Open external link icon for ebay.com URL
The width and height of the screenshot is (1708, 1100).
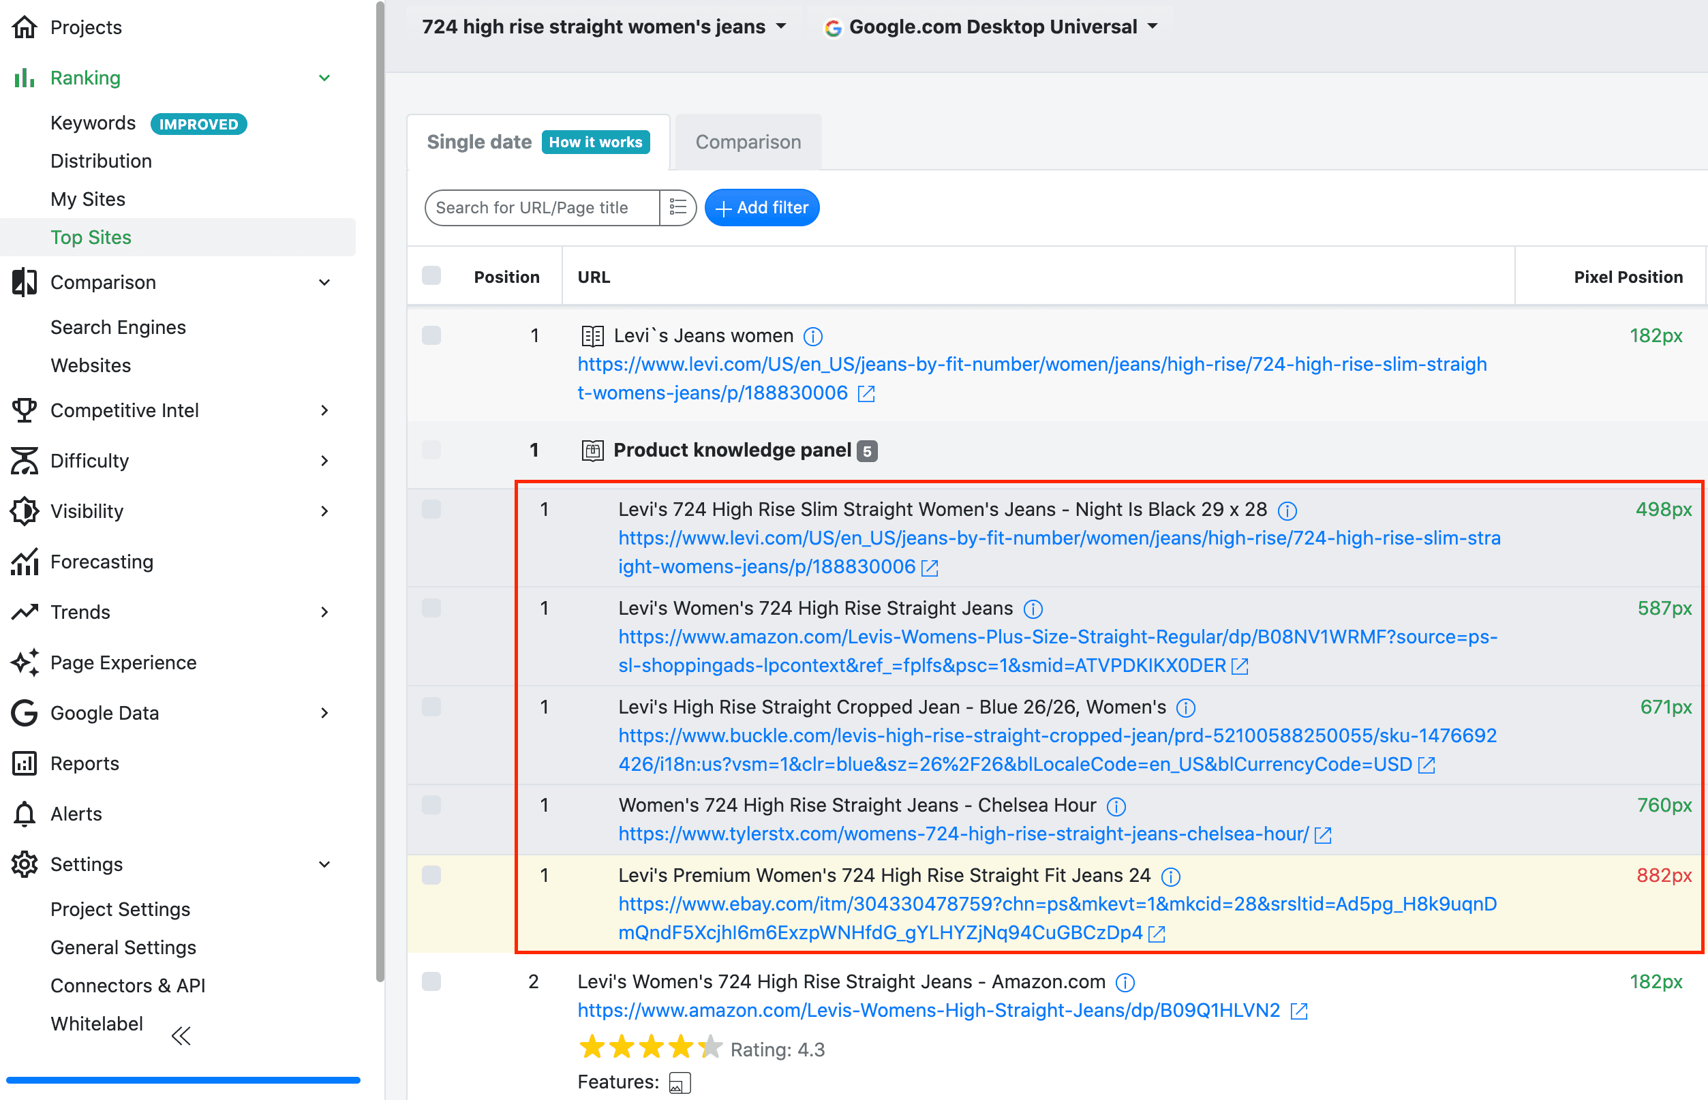[x=1157, y=934]
